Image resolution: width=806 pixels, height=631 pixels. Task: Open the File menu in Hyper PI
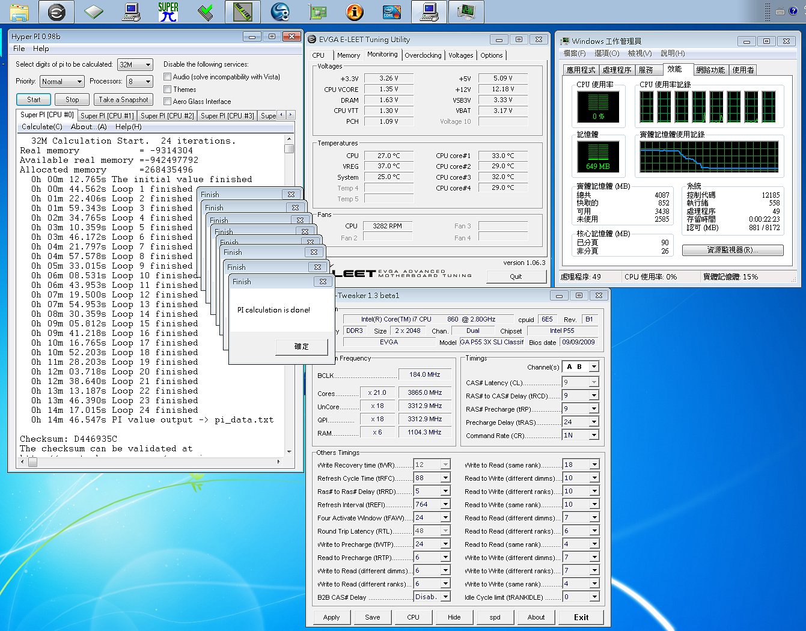pos(19,49)
